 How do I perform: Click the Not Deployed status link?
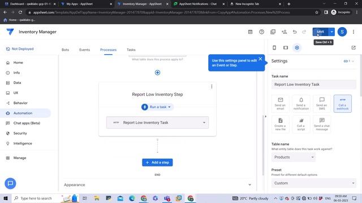tap(20, 49)
